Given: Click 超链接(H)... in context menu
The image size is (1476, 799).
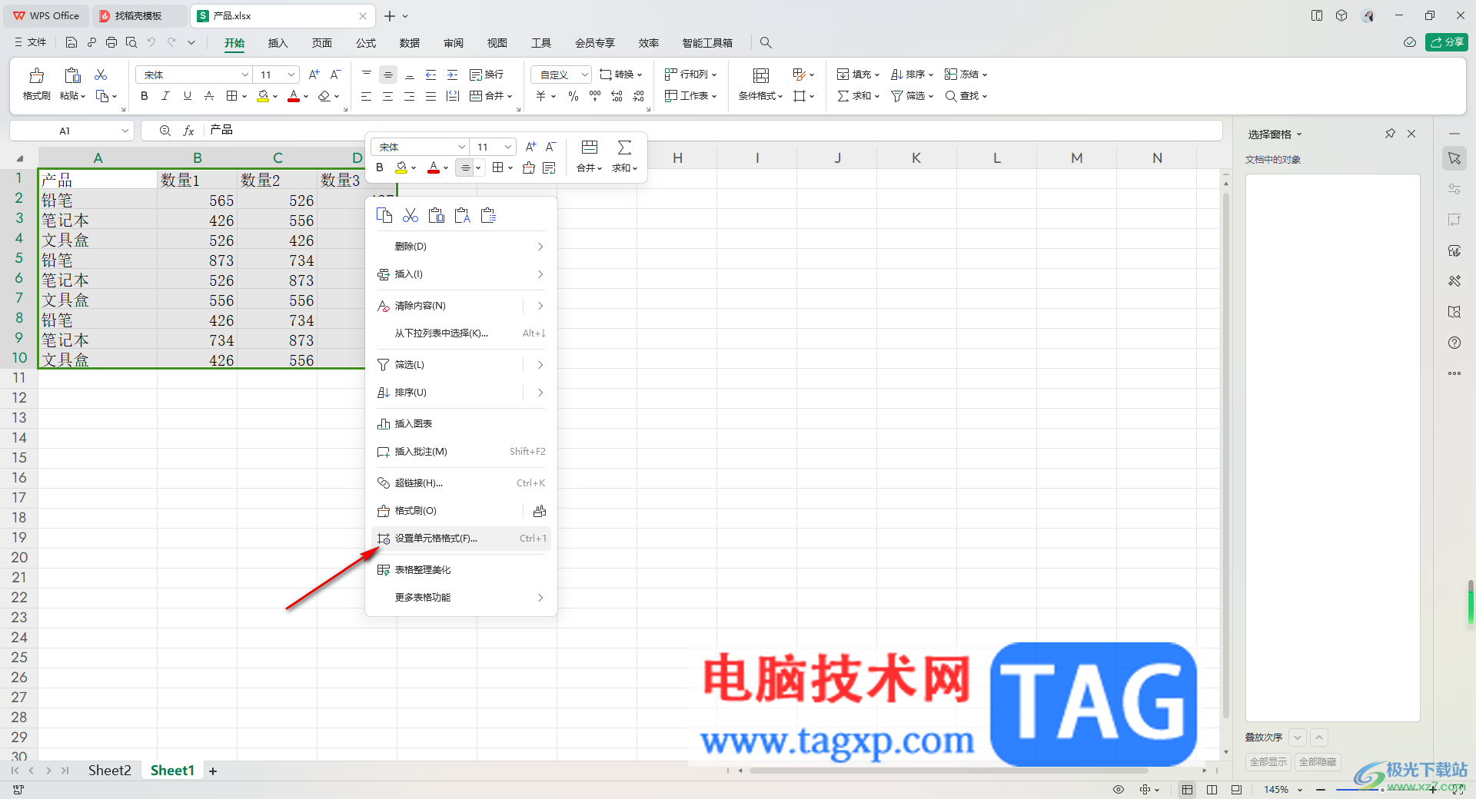Looking at the screenshot, I should [x=460, y=483].
